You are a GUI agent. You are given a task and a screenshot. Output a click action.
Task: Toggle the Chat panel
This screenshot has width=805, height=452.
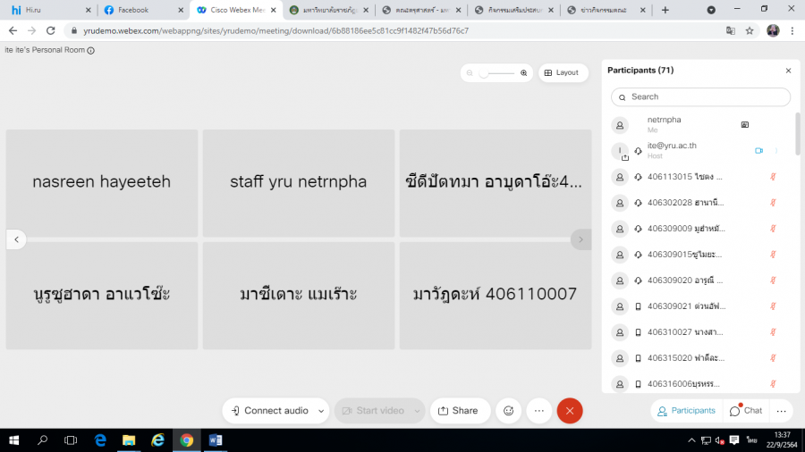pyautogui.click(x=746, y=411)
